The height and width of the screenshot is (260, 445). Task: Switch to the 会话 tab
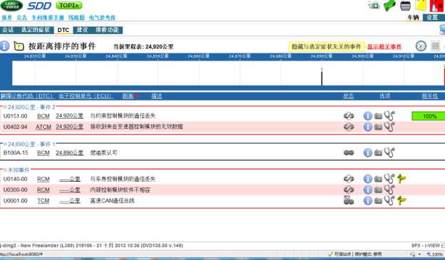[x=8, y=30]
